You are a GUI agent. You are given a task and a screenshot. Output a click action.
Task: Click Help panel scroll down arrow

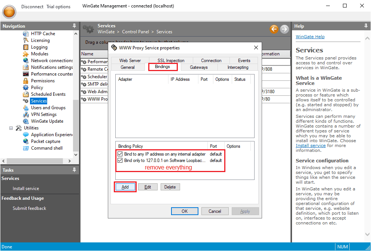point(367,235)
